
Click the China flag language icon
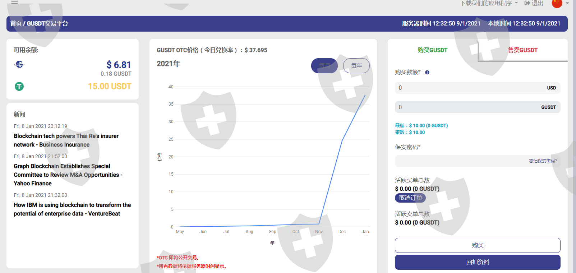tap(557, 3)
